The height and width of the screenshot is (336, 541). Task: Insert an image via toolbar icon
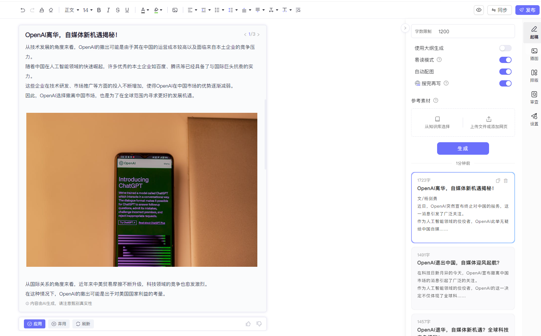click(175, 10)
